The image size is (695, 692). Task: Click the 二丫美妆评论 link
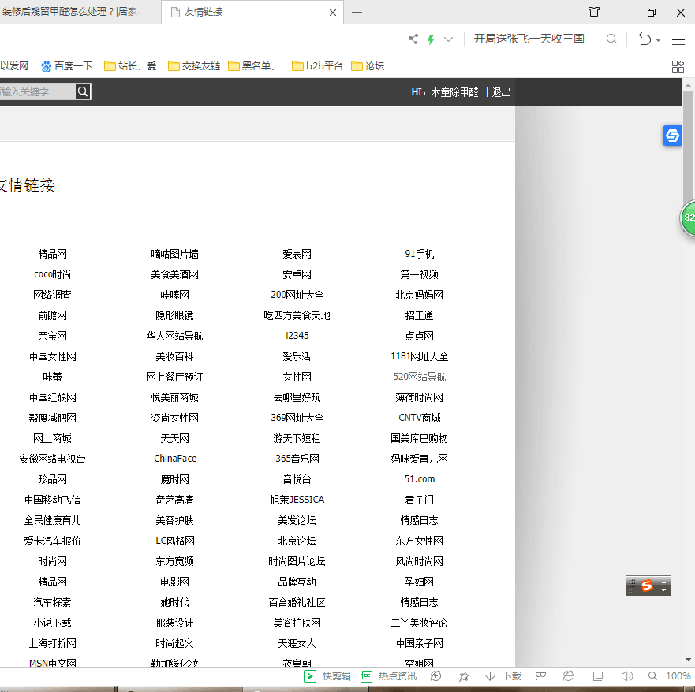[420, 623]
